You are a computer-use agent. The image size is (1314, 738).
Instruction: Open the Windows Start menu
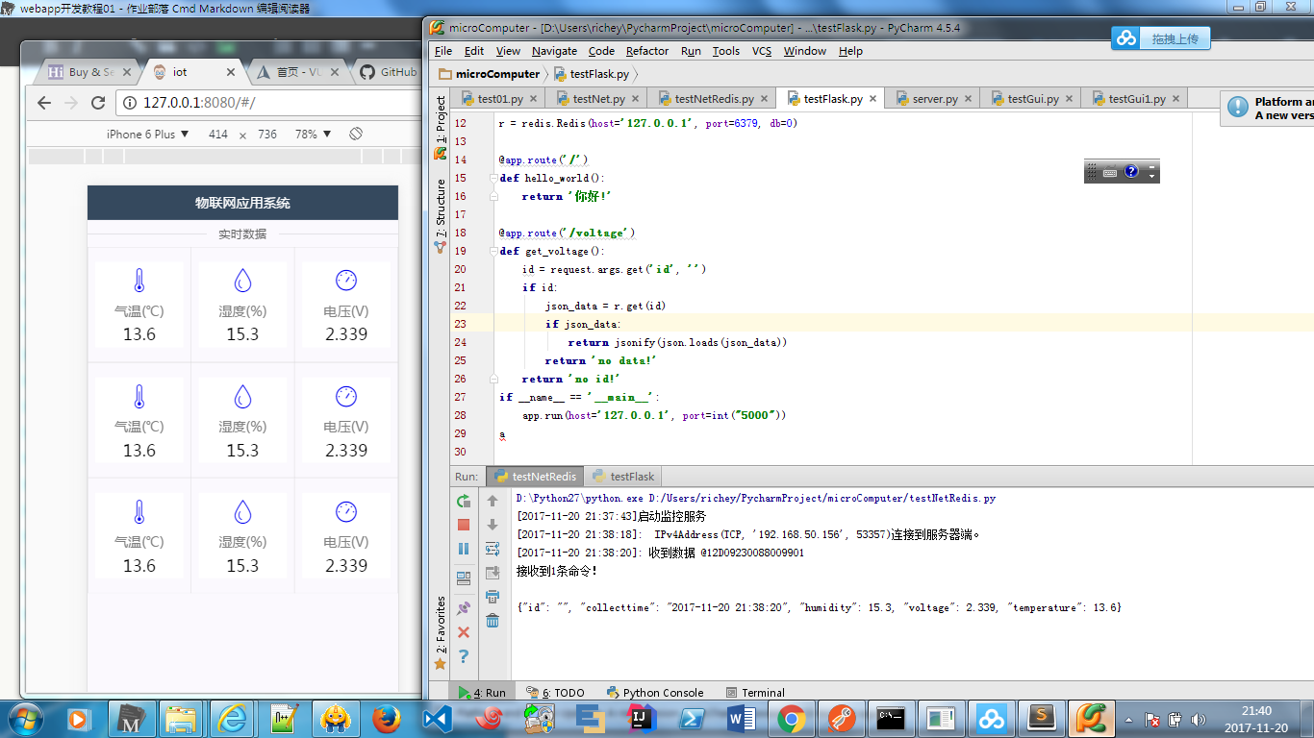tap(24, 718)
